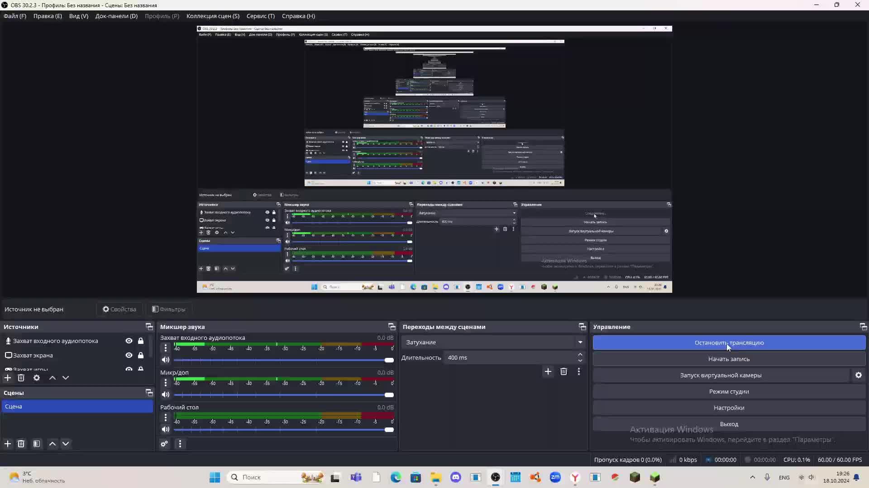Increase transition duration with up arrow
Screen dimensions: 869x488
pyautogui.click(x=580, y=355)
